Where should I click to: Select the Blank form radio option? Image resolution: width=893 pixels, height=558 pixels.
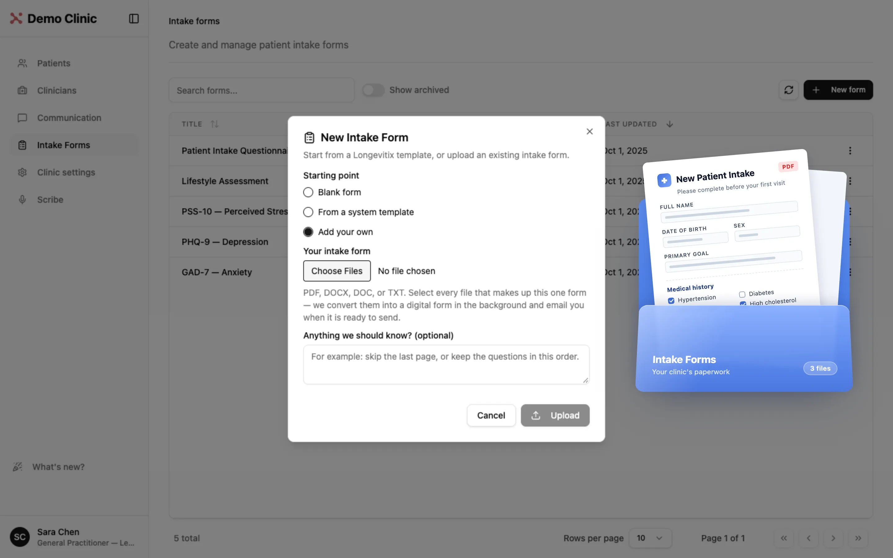[x=308, y=192]
